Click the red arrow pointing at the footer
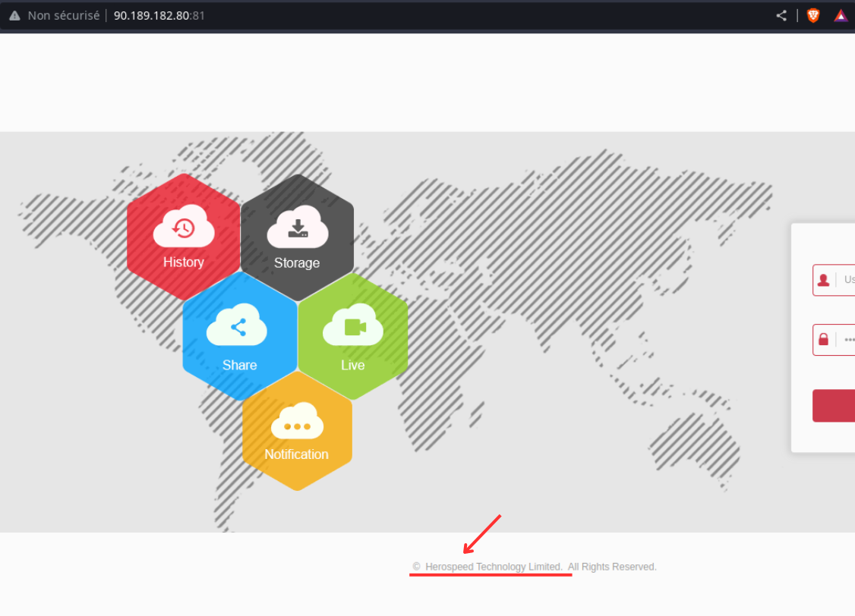The image size is (855, 616). (482, 534)
